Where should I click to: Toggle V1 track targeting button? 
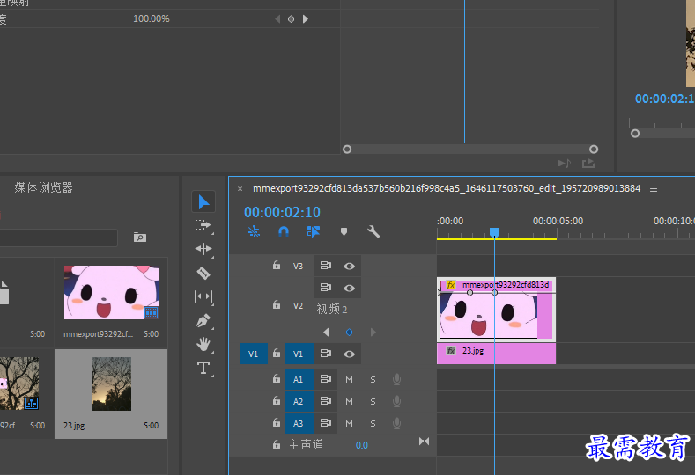click(x=299, y=354)
